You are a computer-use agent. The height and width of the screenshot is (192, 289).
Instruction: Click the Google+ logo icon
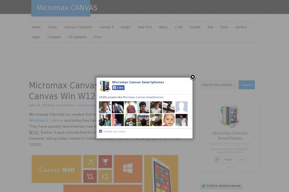[x=217, y=159]
